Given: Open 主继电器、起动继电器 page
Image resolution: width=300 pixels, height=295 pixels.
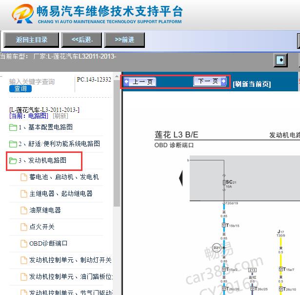Looking at the screenshot, I should [x=61, y=194].
